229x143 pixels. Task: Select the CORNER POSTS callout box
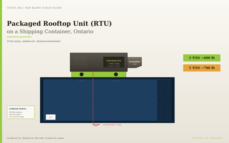[21, 112]
